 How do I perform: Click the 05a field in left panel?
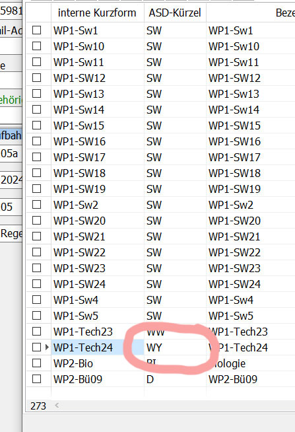tap(11, 153)
